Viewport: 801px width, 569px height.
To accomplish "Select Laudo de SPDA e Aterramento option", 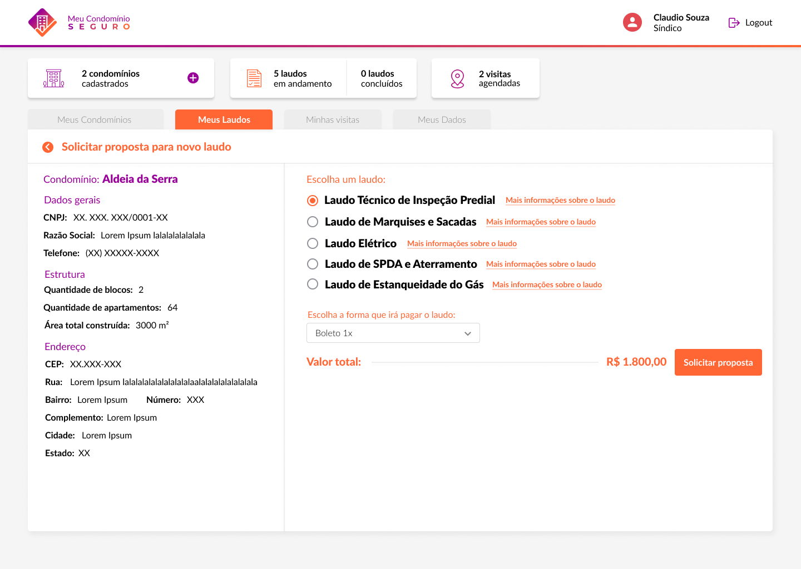I will tap(313, 264).
